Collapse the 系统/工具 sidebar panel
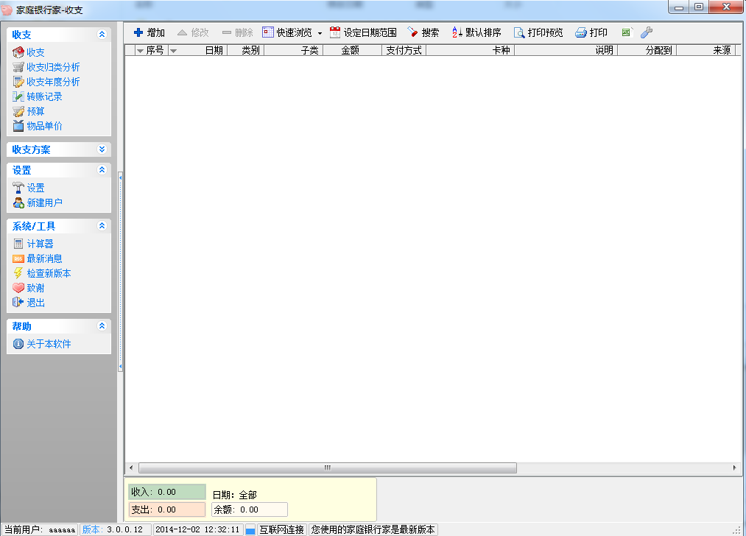This screenshot has width=746, height=536. click(102, 226)
